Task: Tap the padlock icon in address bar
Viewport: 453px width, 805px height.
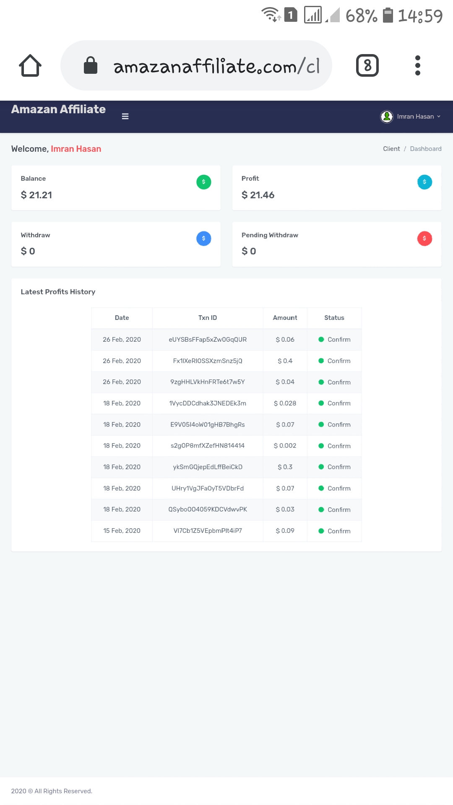Action: click(91, 65)
